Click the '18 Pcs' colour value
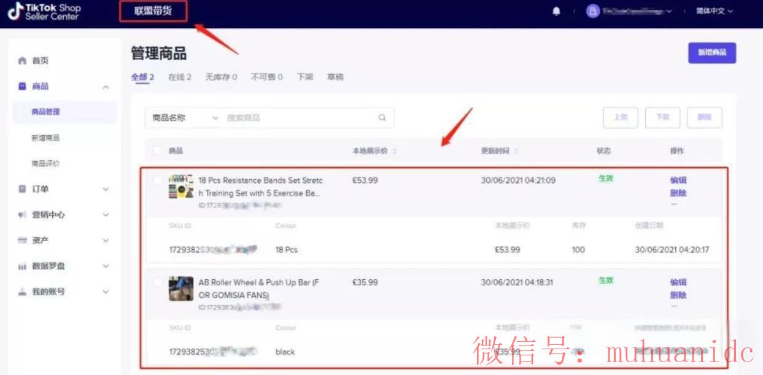763x375 pixels. tap(287, 250)
